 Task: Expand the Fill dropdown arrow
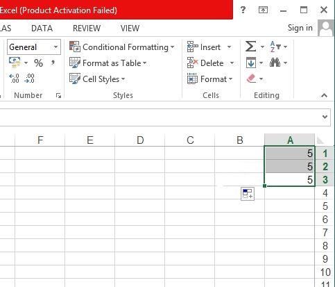261,63
